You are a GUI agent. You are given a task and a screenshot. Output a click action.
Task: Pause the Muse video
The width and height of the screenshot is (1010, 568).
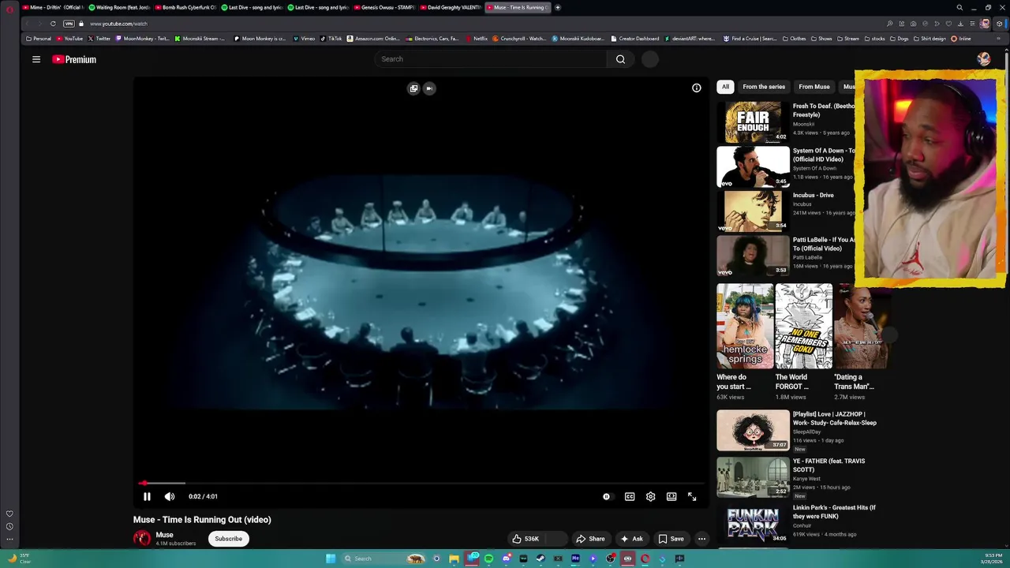pyautogui.click(x=147, y=496)
